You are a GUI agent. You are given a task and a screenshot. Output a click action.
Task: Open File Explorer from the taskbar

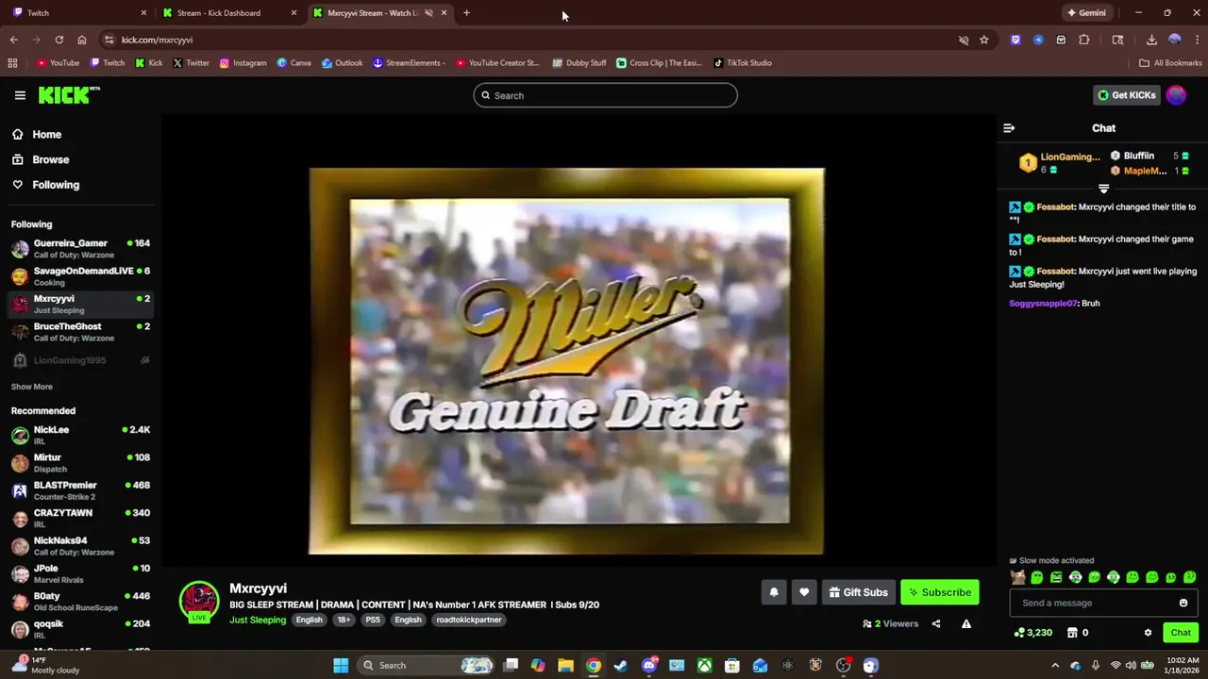click(x=565, y=666)
